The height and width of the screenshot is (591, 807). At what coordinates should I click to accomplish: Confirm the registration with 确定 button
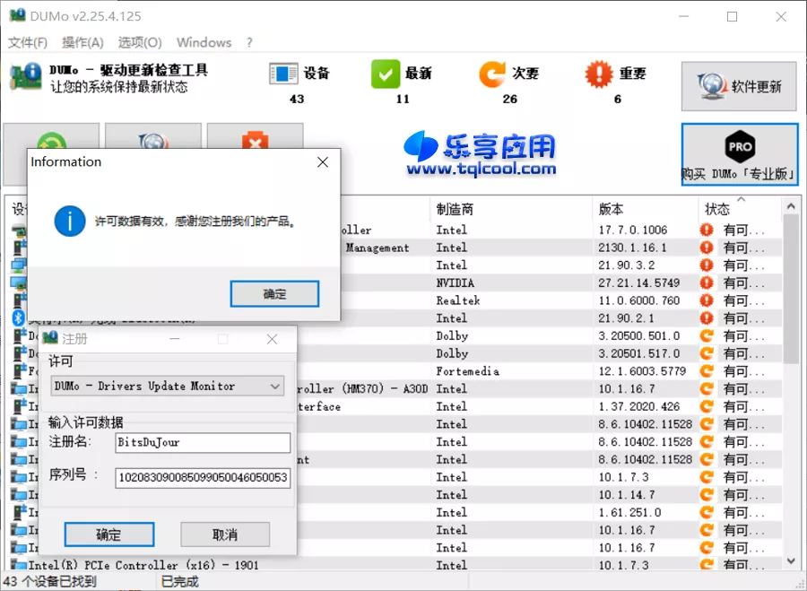tap(108, 534)
